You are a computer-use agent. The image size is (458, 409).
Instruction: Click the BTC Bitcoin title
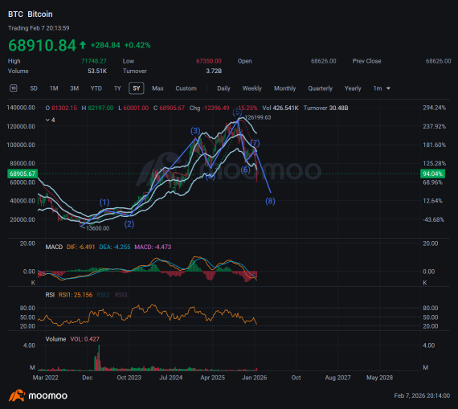click(31, 14)
